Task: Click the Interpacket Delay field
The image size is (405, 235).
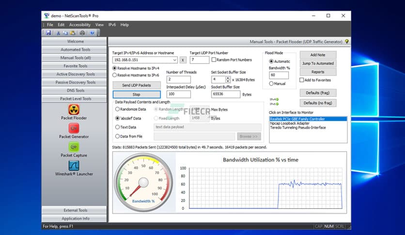Action: [x=178, y=94]
